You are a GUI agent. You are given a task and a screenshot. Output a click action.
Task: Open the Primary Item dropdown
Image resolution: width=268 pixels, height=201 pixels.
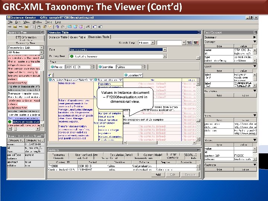(165, 56)
